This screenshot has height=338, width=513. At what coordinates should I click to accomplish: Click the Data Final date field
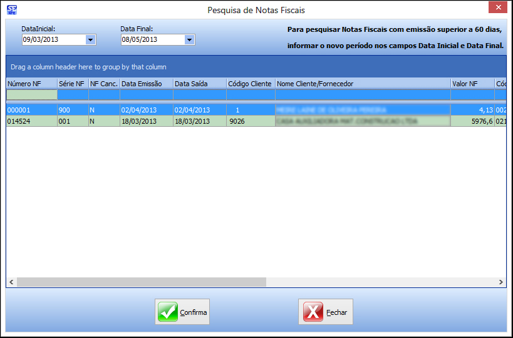tap(152, 40)
